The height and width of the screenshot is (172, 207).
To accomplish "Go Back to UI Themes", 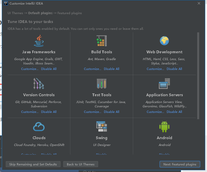I will [x=80, y=164].
